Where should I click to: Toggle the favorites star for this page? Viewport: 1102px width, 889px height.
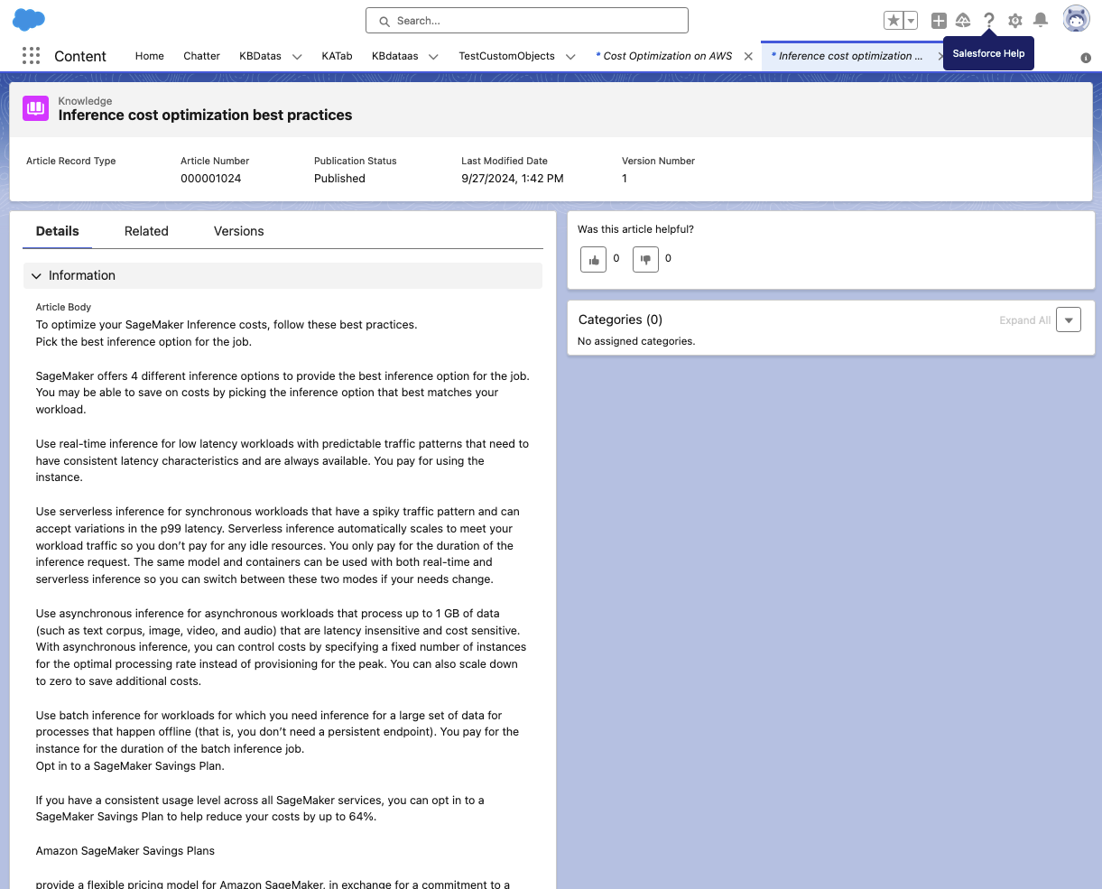click(893, 19)
